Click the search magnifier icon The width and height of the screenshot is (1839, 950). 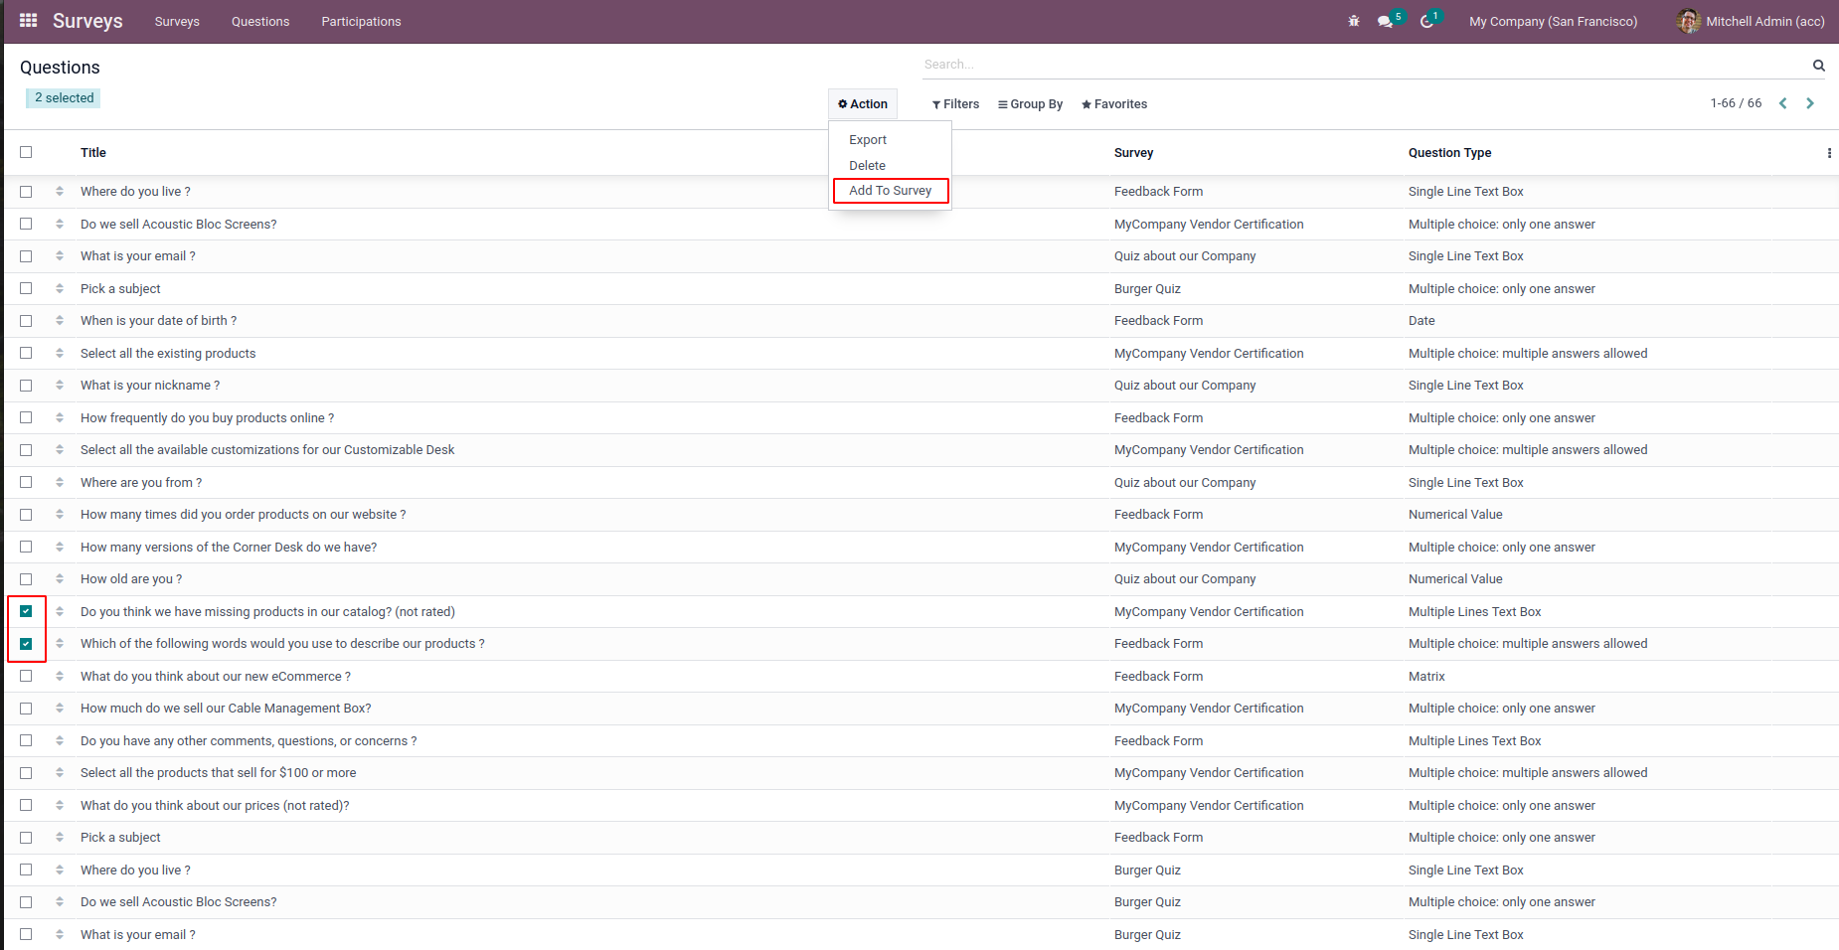click(x=1818, y=66)
